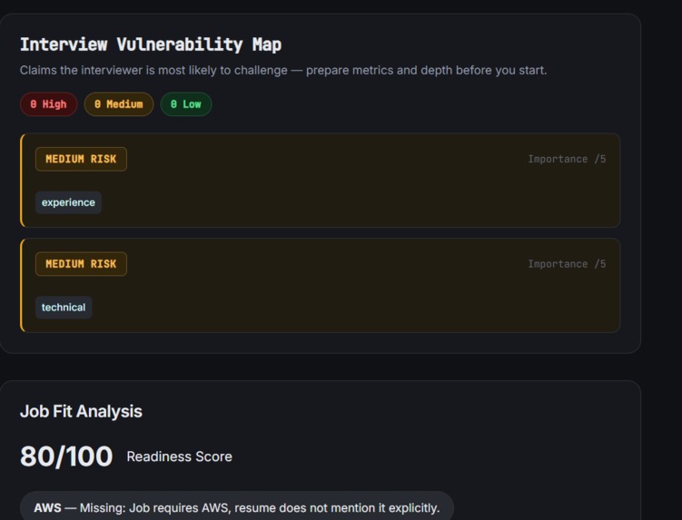This screenshot has height=520, width=682.
Task: Click the 'Readiness Score' label
Action: [179, 456]
